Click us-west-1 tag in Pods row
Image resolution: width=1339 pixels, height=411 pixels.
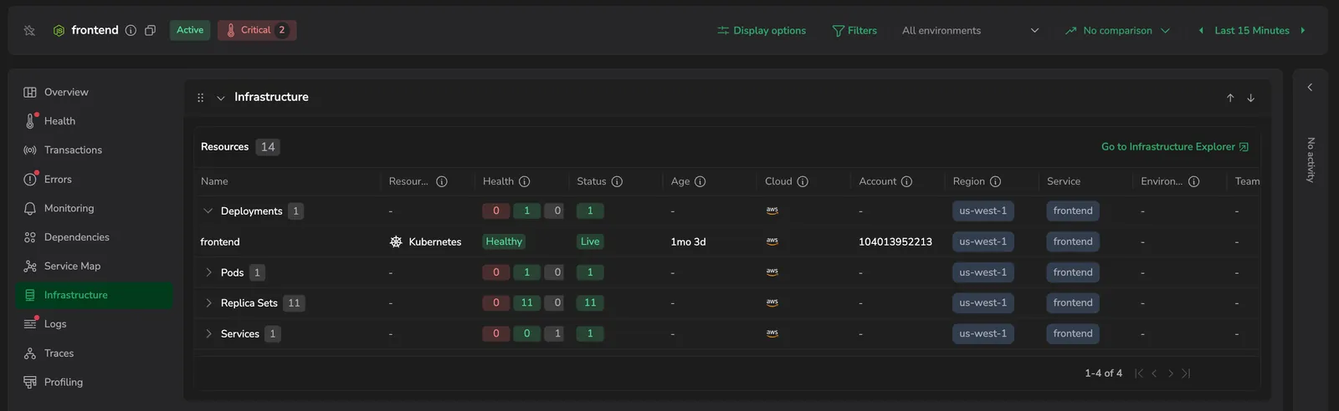pos(983,272)
